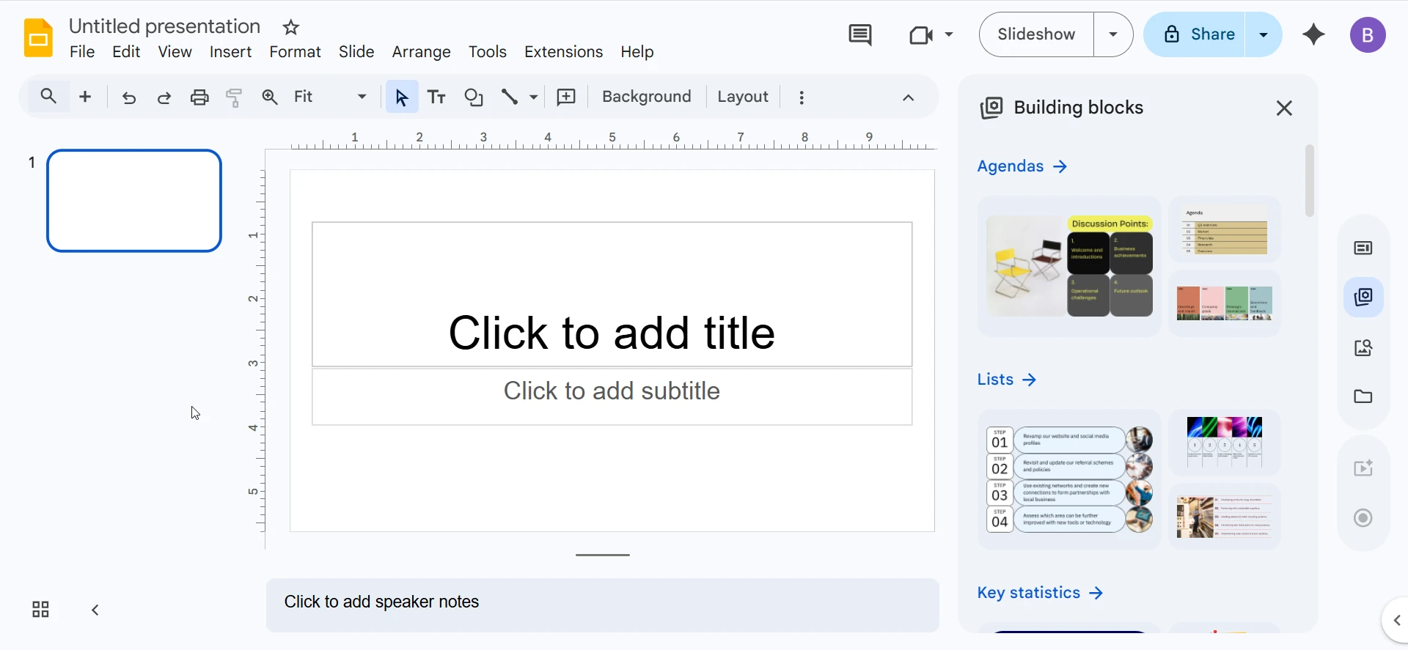Expand the Slideshow options arrow
Viewport: 1408px width, 650px height.
point(1113,34)
